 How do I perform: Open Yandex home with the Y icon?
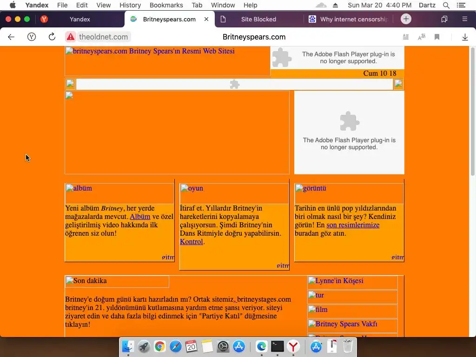(32, 37)
